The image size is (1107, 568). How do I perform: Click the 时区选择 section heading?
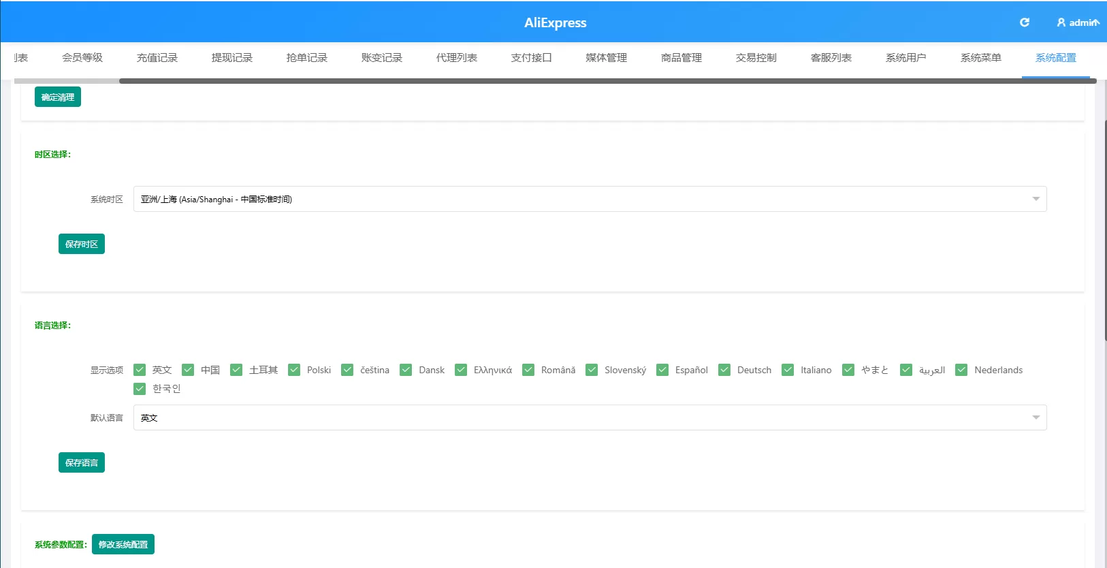tap(52, 155)
